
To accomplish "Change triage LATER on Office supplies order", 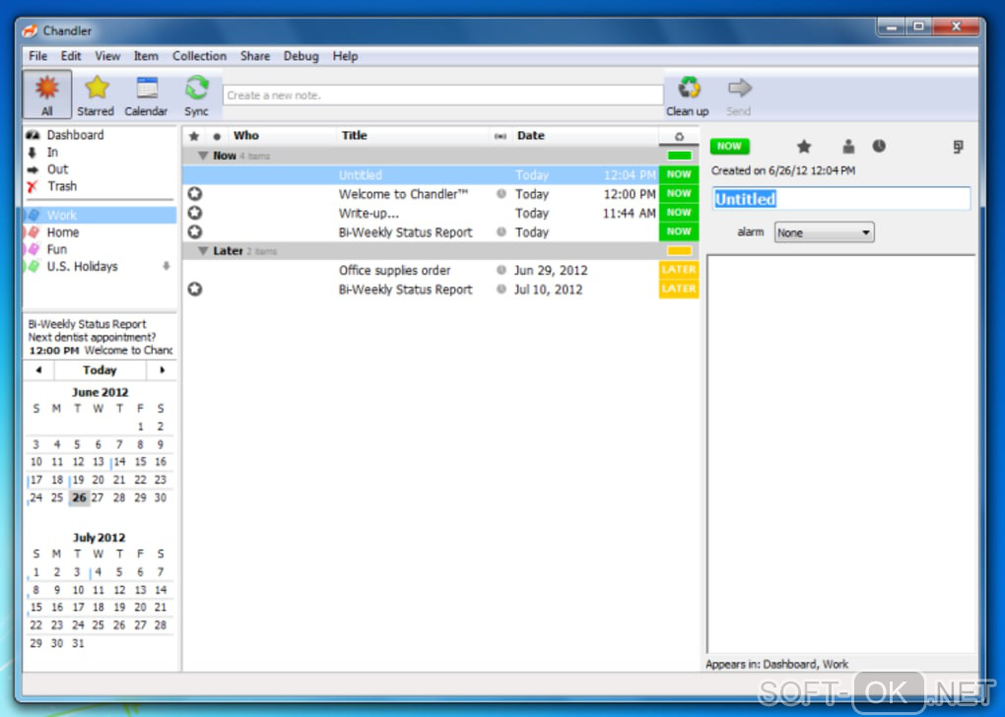I will [x=679, y=270].
